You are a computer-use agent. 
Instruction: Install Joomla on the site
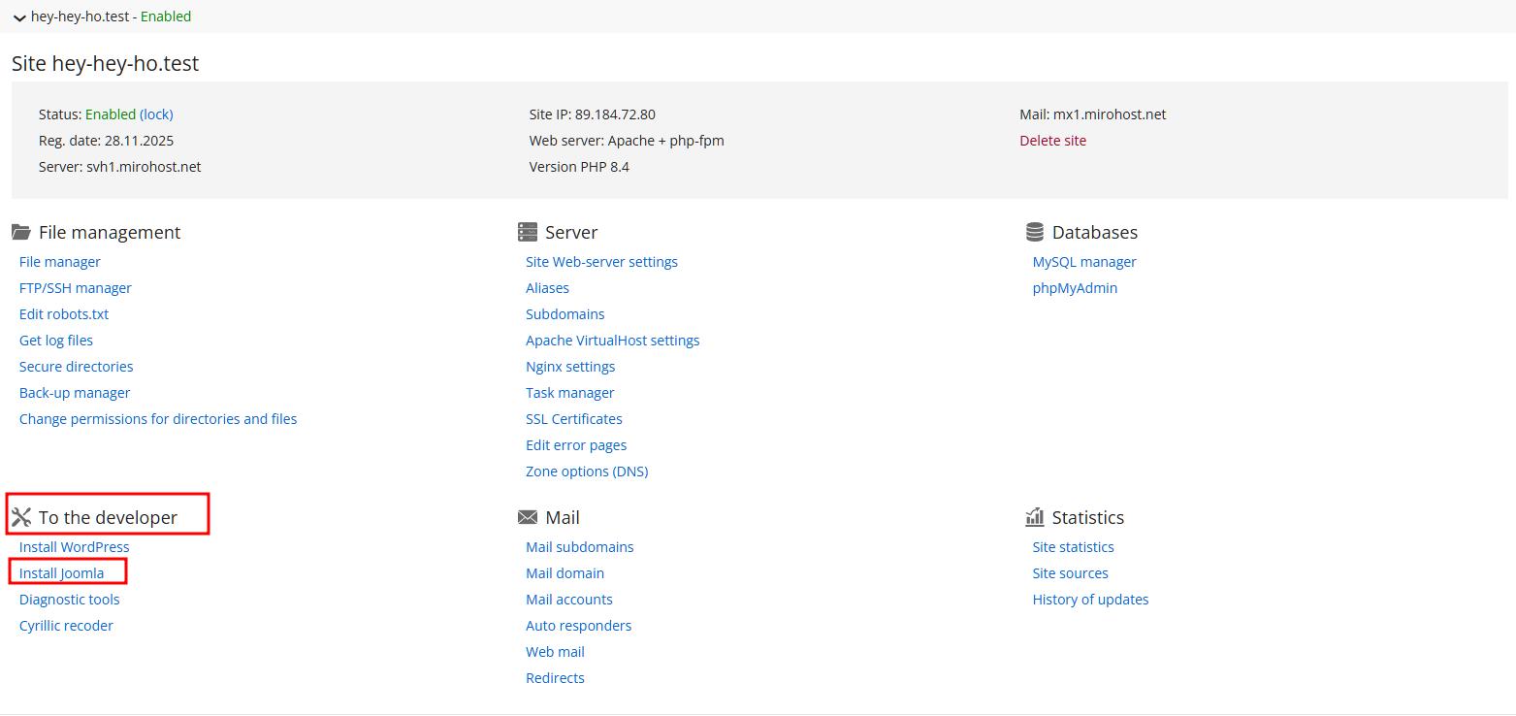(x=64, y=572)
